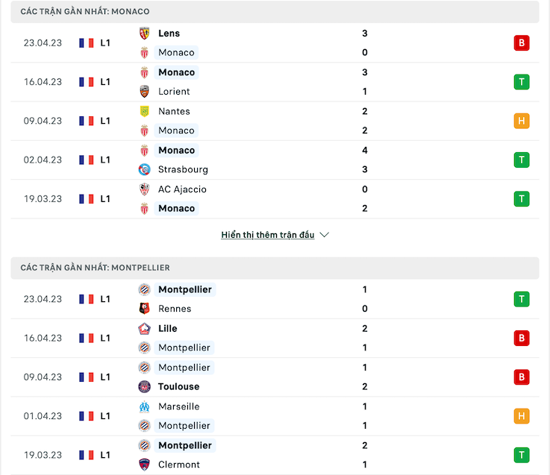Click the green T badge for Rennes match
Image resolution: width=550 pixels, height=475 pixels.
[522, 299]
